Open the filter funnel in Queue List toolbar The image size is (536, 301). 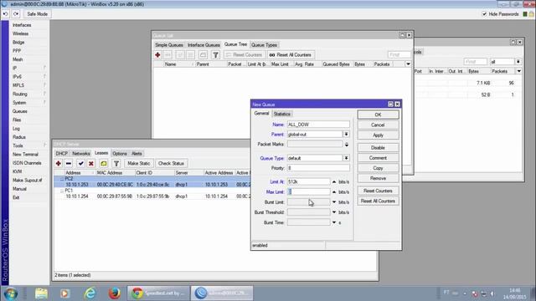click(x=215, y=55)
